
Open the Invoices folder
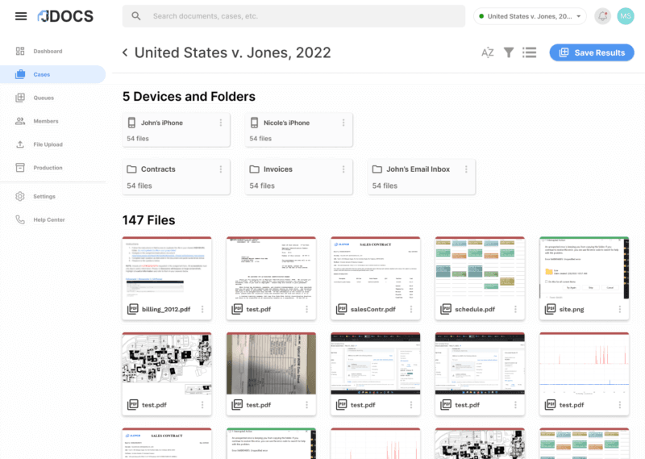pyautogui.click(x=298, y=177)
